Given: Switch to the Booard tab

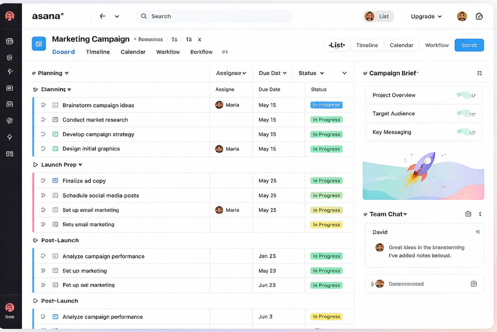Looking at the screenshot, I should click(x=63, y=52).
